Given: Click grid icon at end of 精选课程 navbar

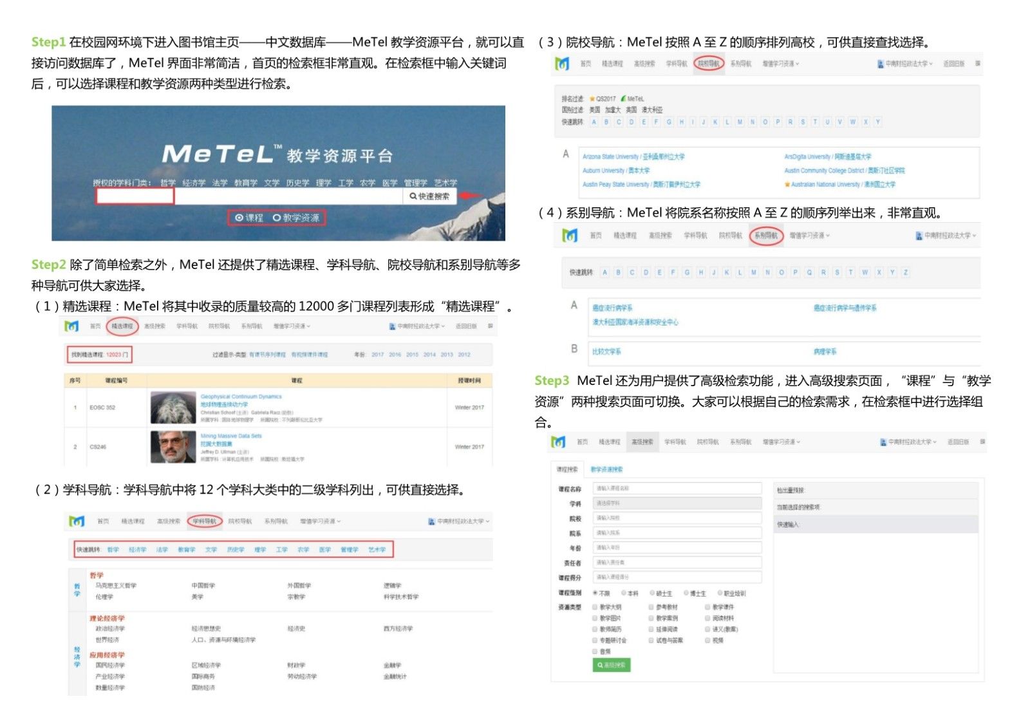Looking at the screenshot, I should click(491, 326).
